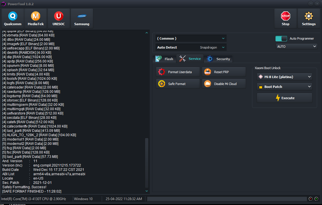This screenshot has width=322, height=205.
Task: Click the green status indicator in status bar
Action: click(316, 199)
